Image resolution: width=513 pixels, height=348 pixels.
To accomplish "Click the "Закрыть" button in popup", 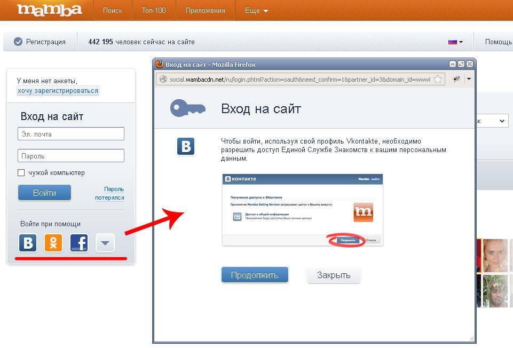I will coord(334,275).
